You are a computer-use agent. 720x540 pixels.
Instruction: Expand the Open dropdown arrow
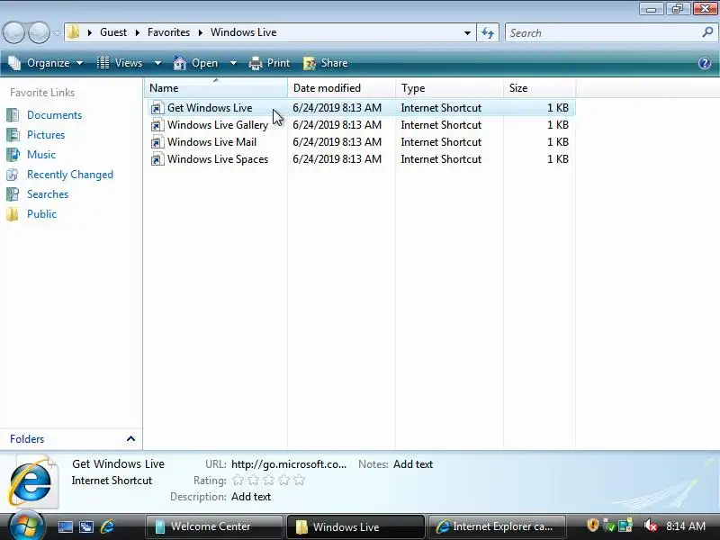[233, 63]
